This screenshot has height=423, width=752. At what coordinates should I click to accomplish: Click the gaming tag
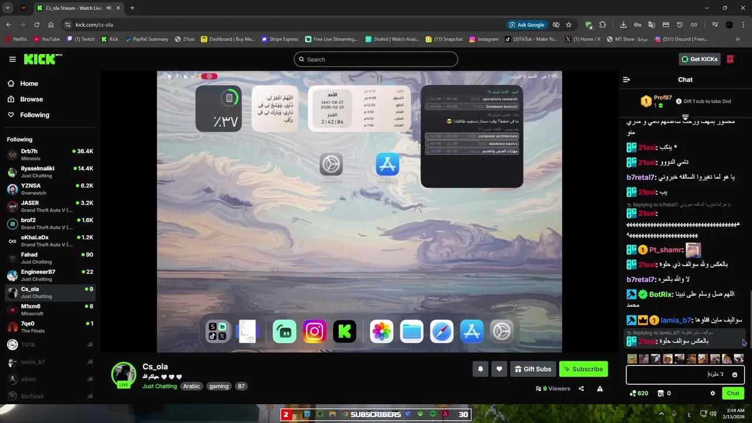(219, 386)
